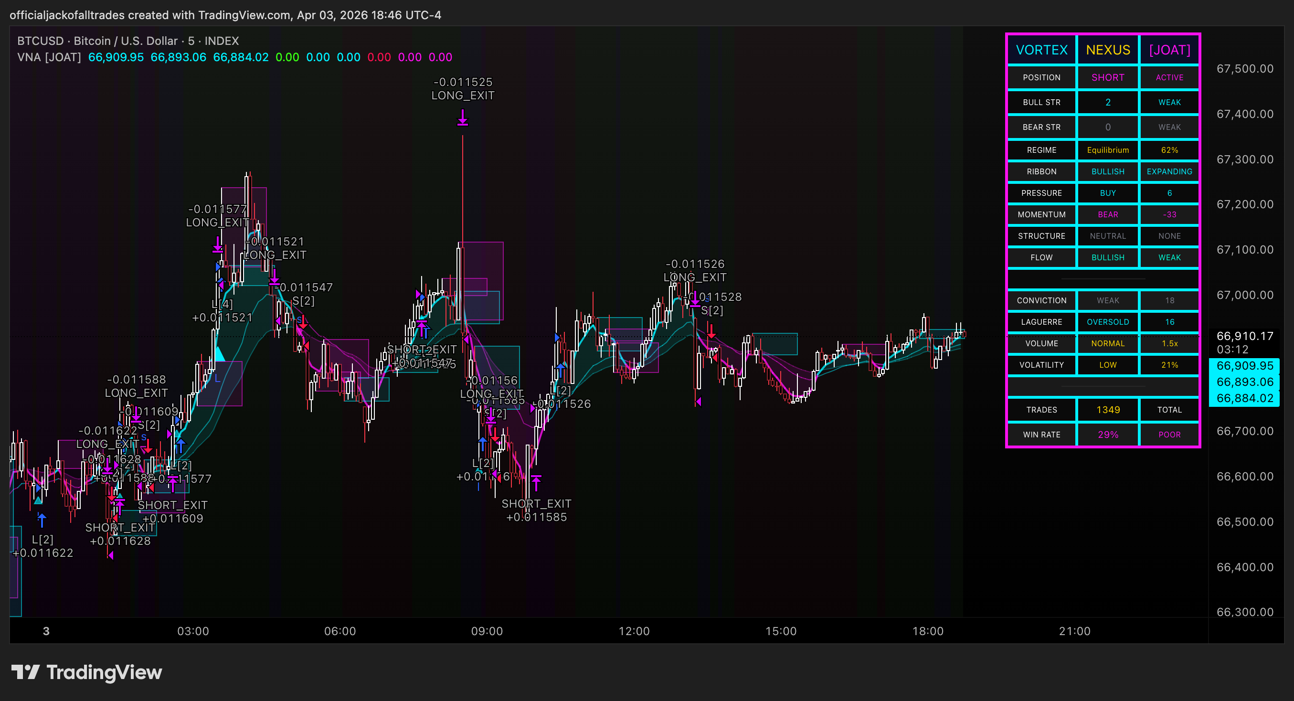
Task: Click the 66,893.06 value in indicator legend
Action: (x=178, y=57)
